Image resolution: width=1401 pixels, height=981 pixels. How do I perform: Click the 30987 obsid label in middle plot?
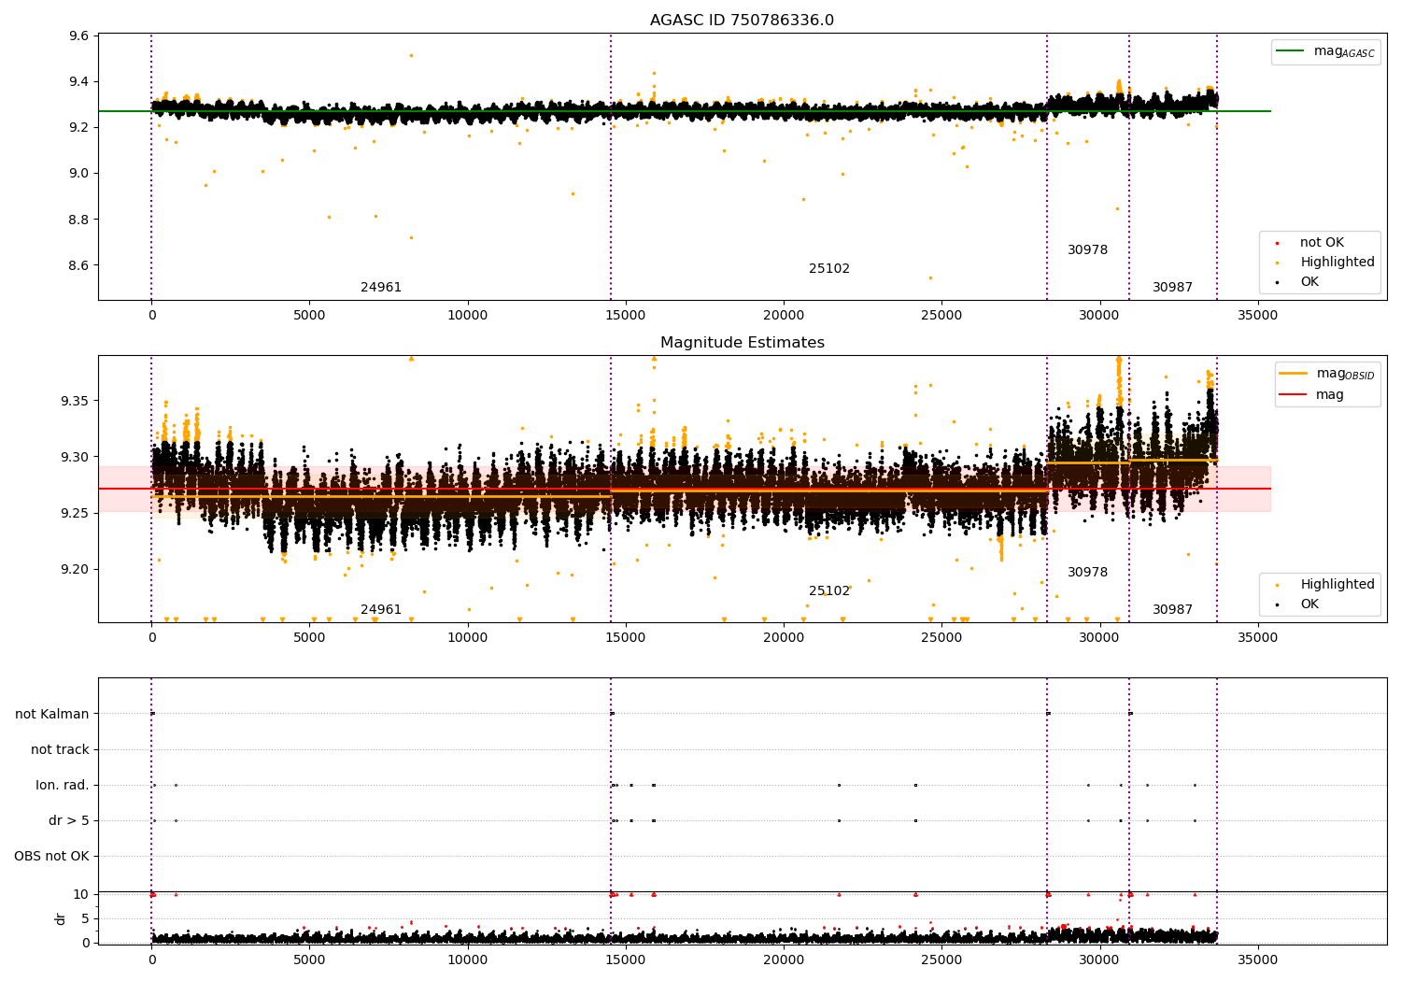[x=1172, y=610]
